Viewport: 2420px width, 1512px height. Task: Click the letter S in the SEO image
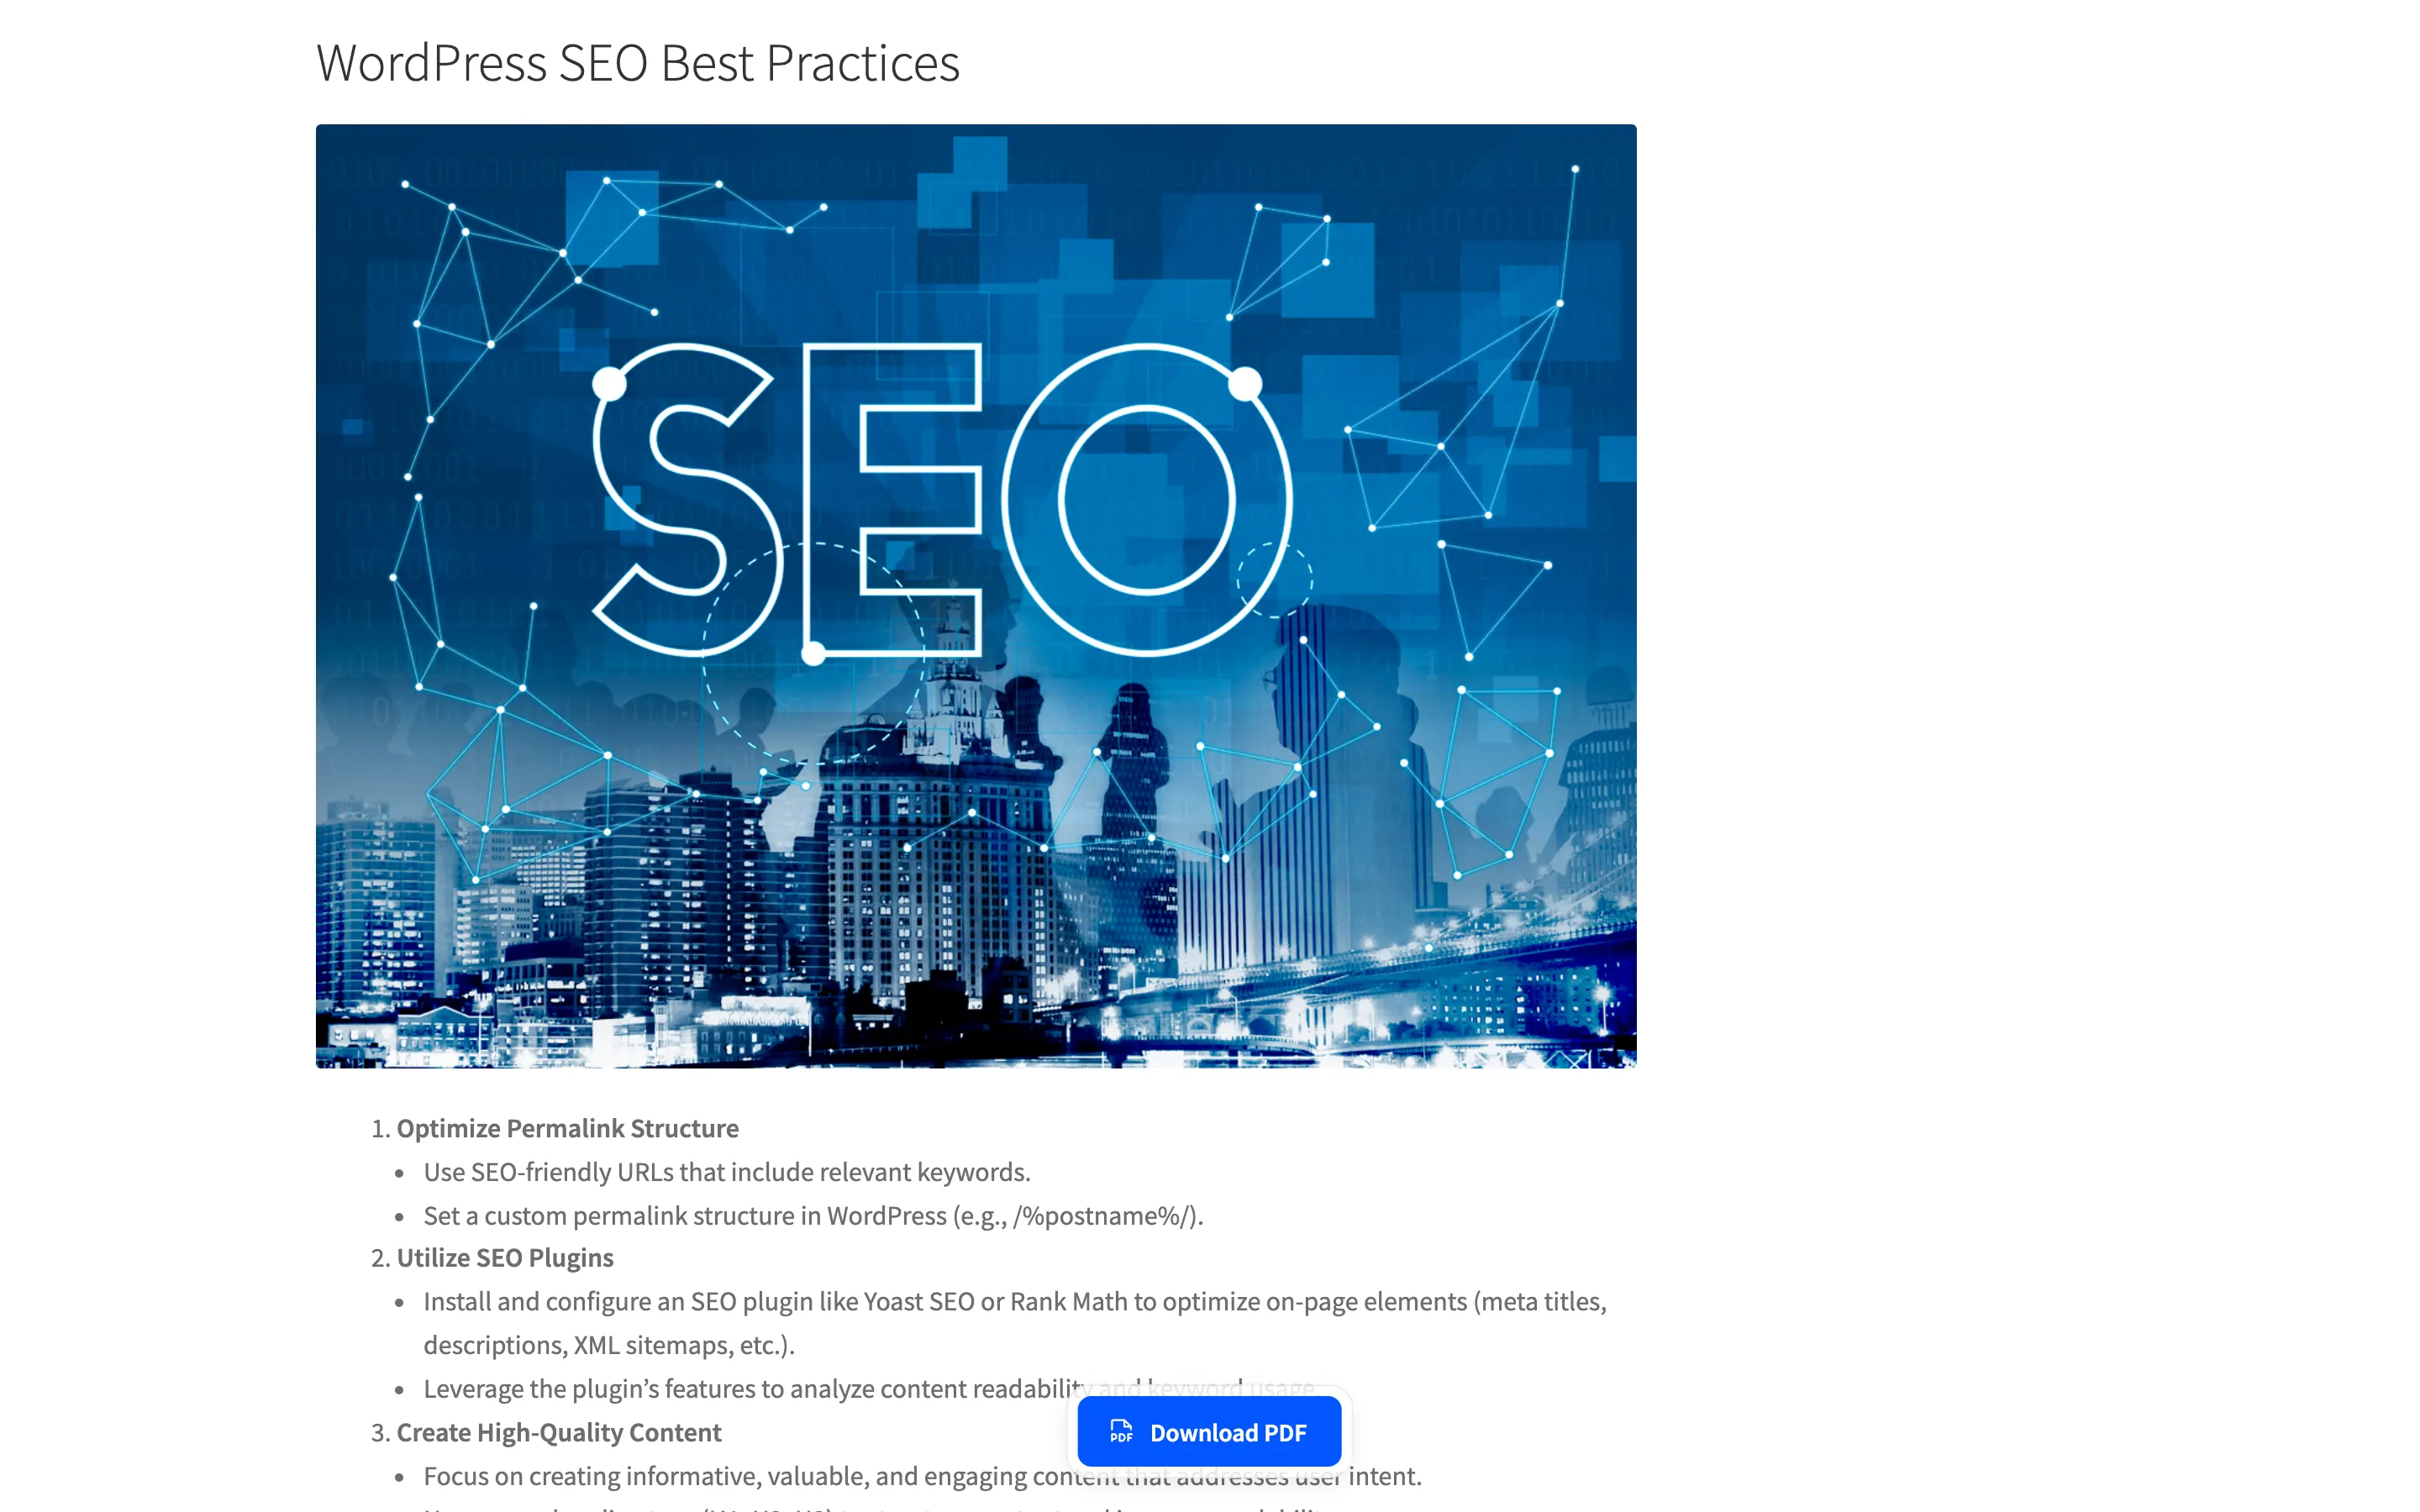[686, 500]
